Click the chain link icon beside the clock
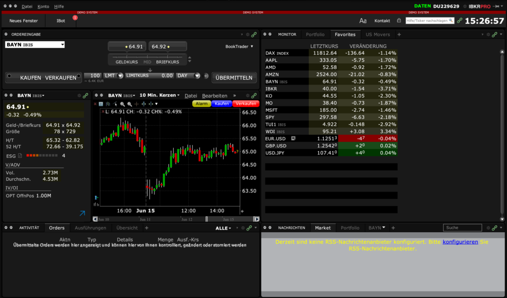 click(459, 21)
